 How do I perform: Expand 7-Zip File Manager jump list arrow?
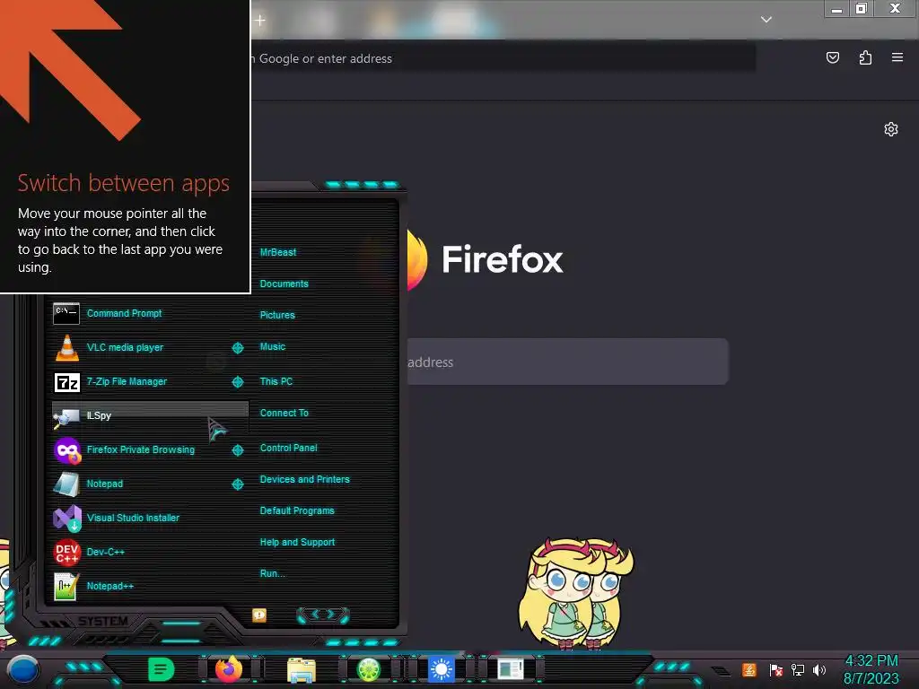tap(237, 382)
